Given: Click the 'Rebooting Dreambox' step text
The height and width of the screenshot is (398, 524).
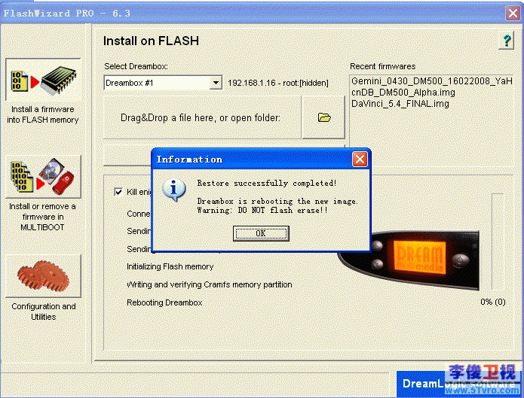Looking at the screenshot, I should pos(164,302).
